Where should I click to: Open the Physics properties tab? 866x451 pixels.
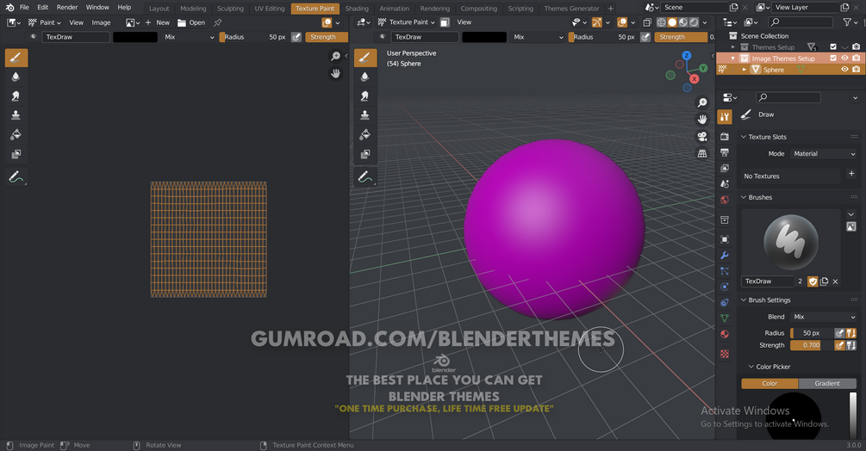(725, 287)
